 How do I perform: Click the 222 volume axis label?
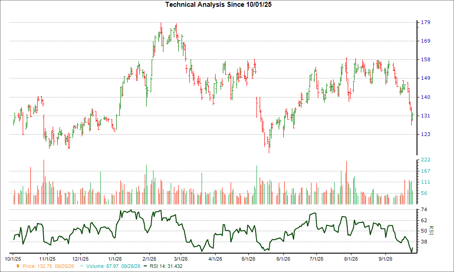425,160
